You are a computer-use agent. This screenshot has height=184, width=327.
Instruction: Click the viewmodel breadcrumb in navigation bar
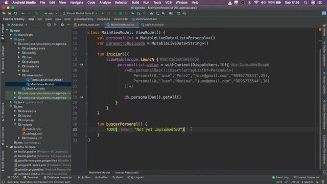[x=121, y=19]
